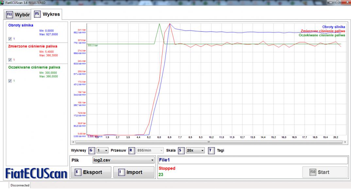Click the Eksport button

coord(91,172)
